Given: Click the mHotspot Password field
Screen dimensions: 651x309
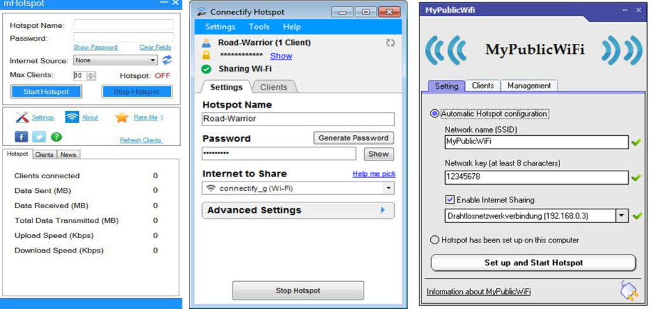Looking at the screenshot, I should pos(123,37).
